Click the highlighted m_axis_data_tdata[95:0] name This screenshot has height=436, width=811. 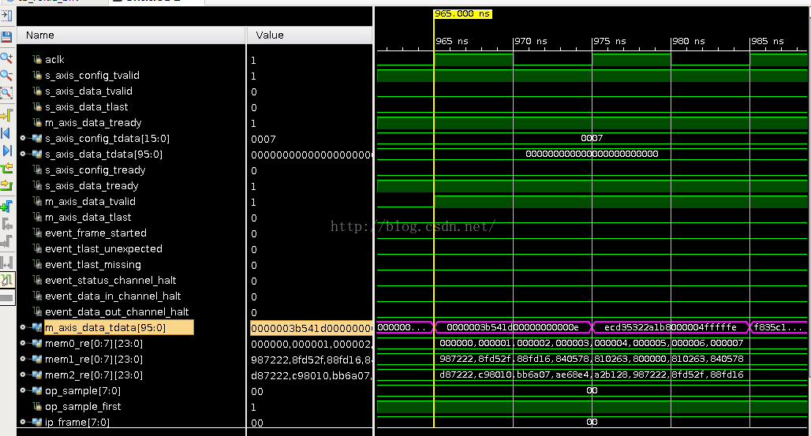click(118, 327)
